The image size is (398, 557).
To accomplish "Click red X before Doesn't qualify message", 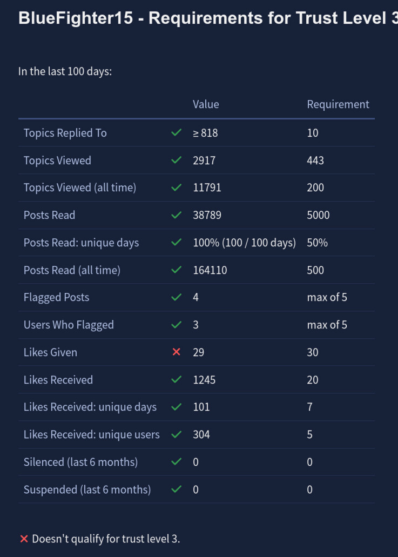I will (x=24, y=539).
